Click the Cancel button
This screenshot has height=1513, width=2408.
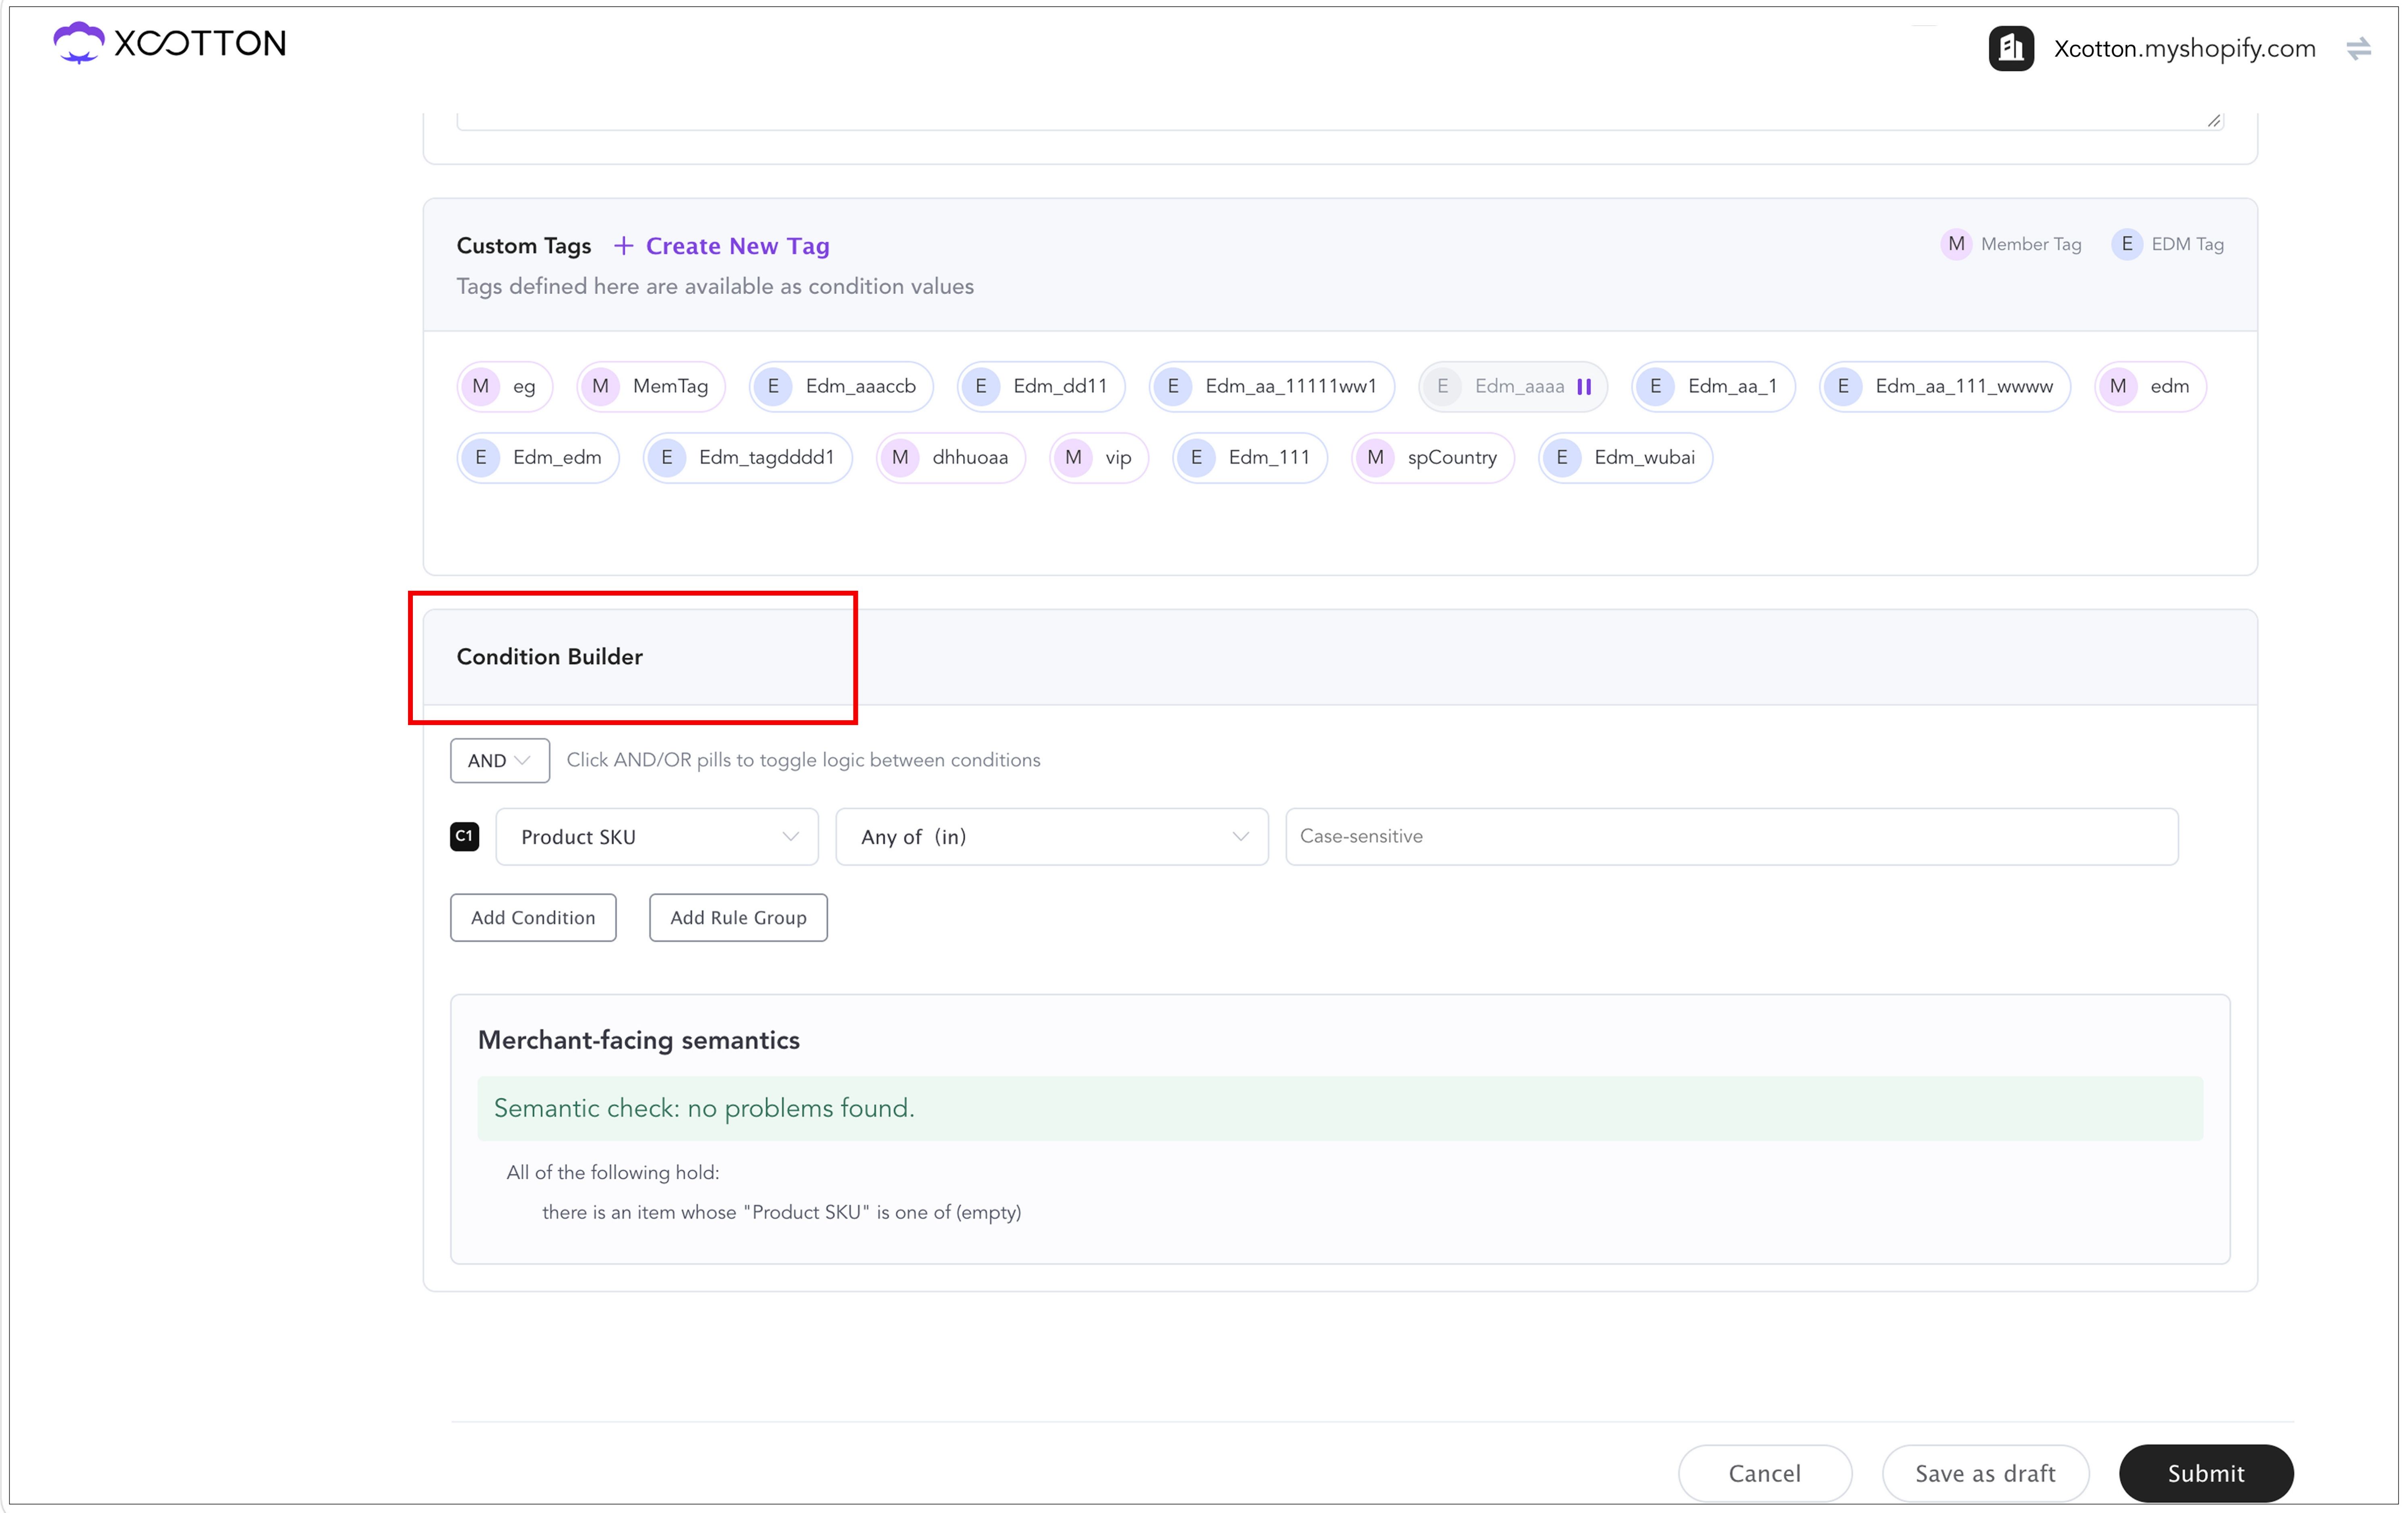[1765, 1473]
